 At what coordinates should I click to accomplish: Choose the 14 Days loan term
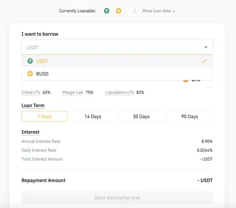click(x=93, y=116)
